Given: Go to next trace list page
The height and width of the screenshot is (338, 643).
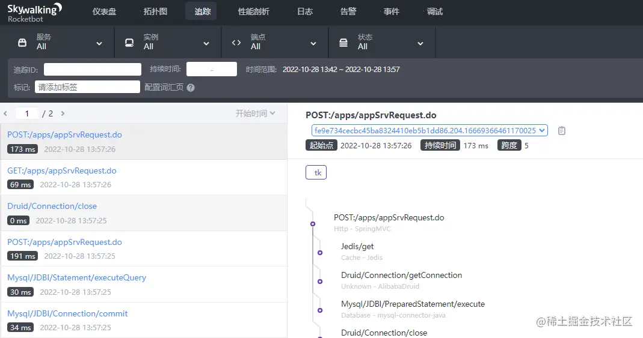Looking at the screenshot, I should (63, 113).
